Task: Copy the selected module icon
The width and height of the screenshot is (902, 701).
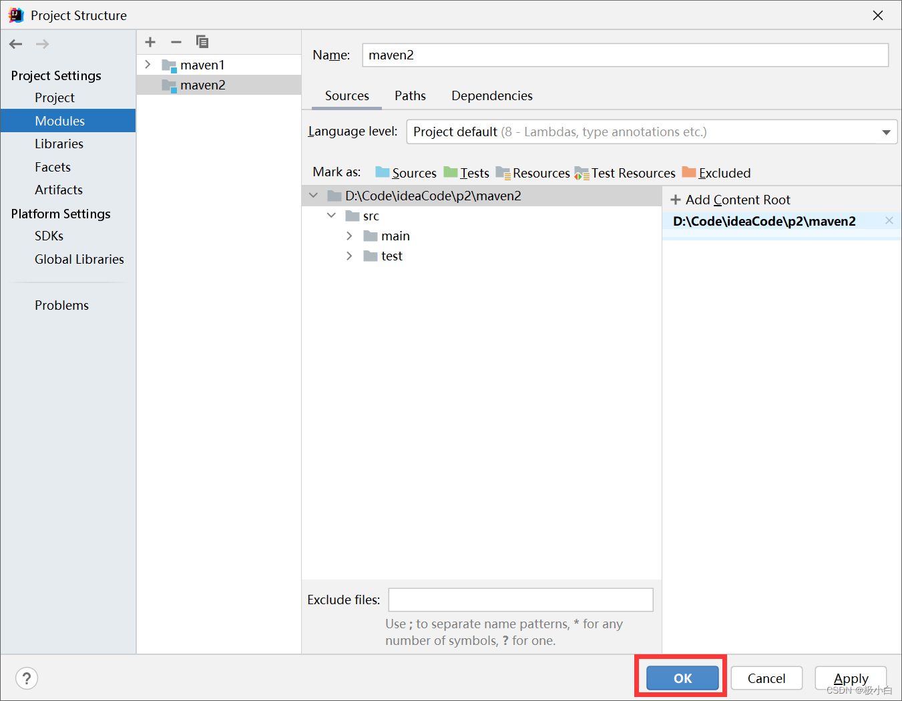Action: coord(202,42)
